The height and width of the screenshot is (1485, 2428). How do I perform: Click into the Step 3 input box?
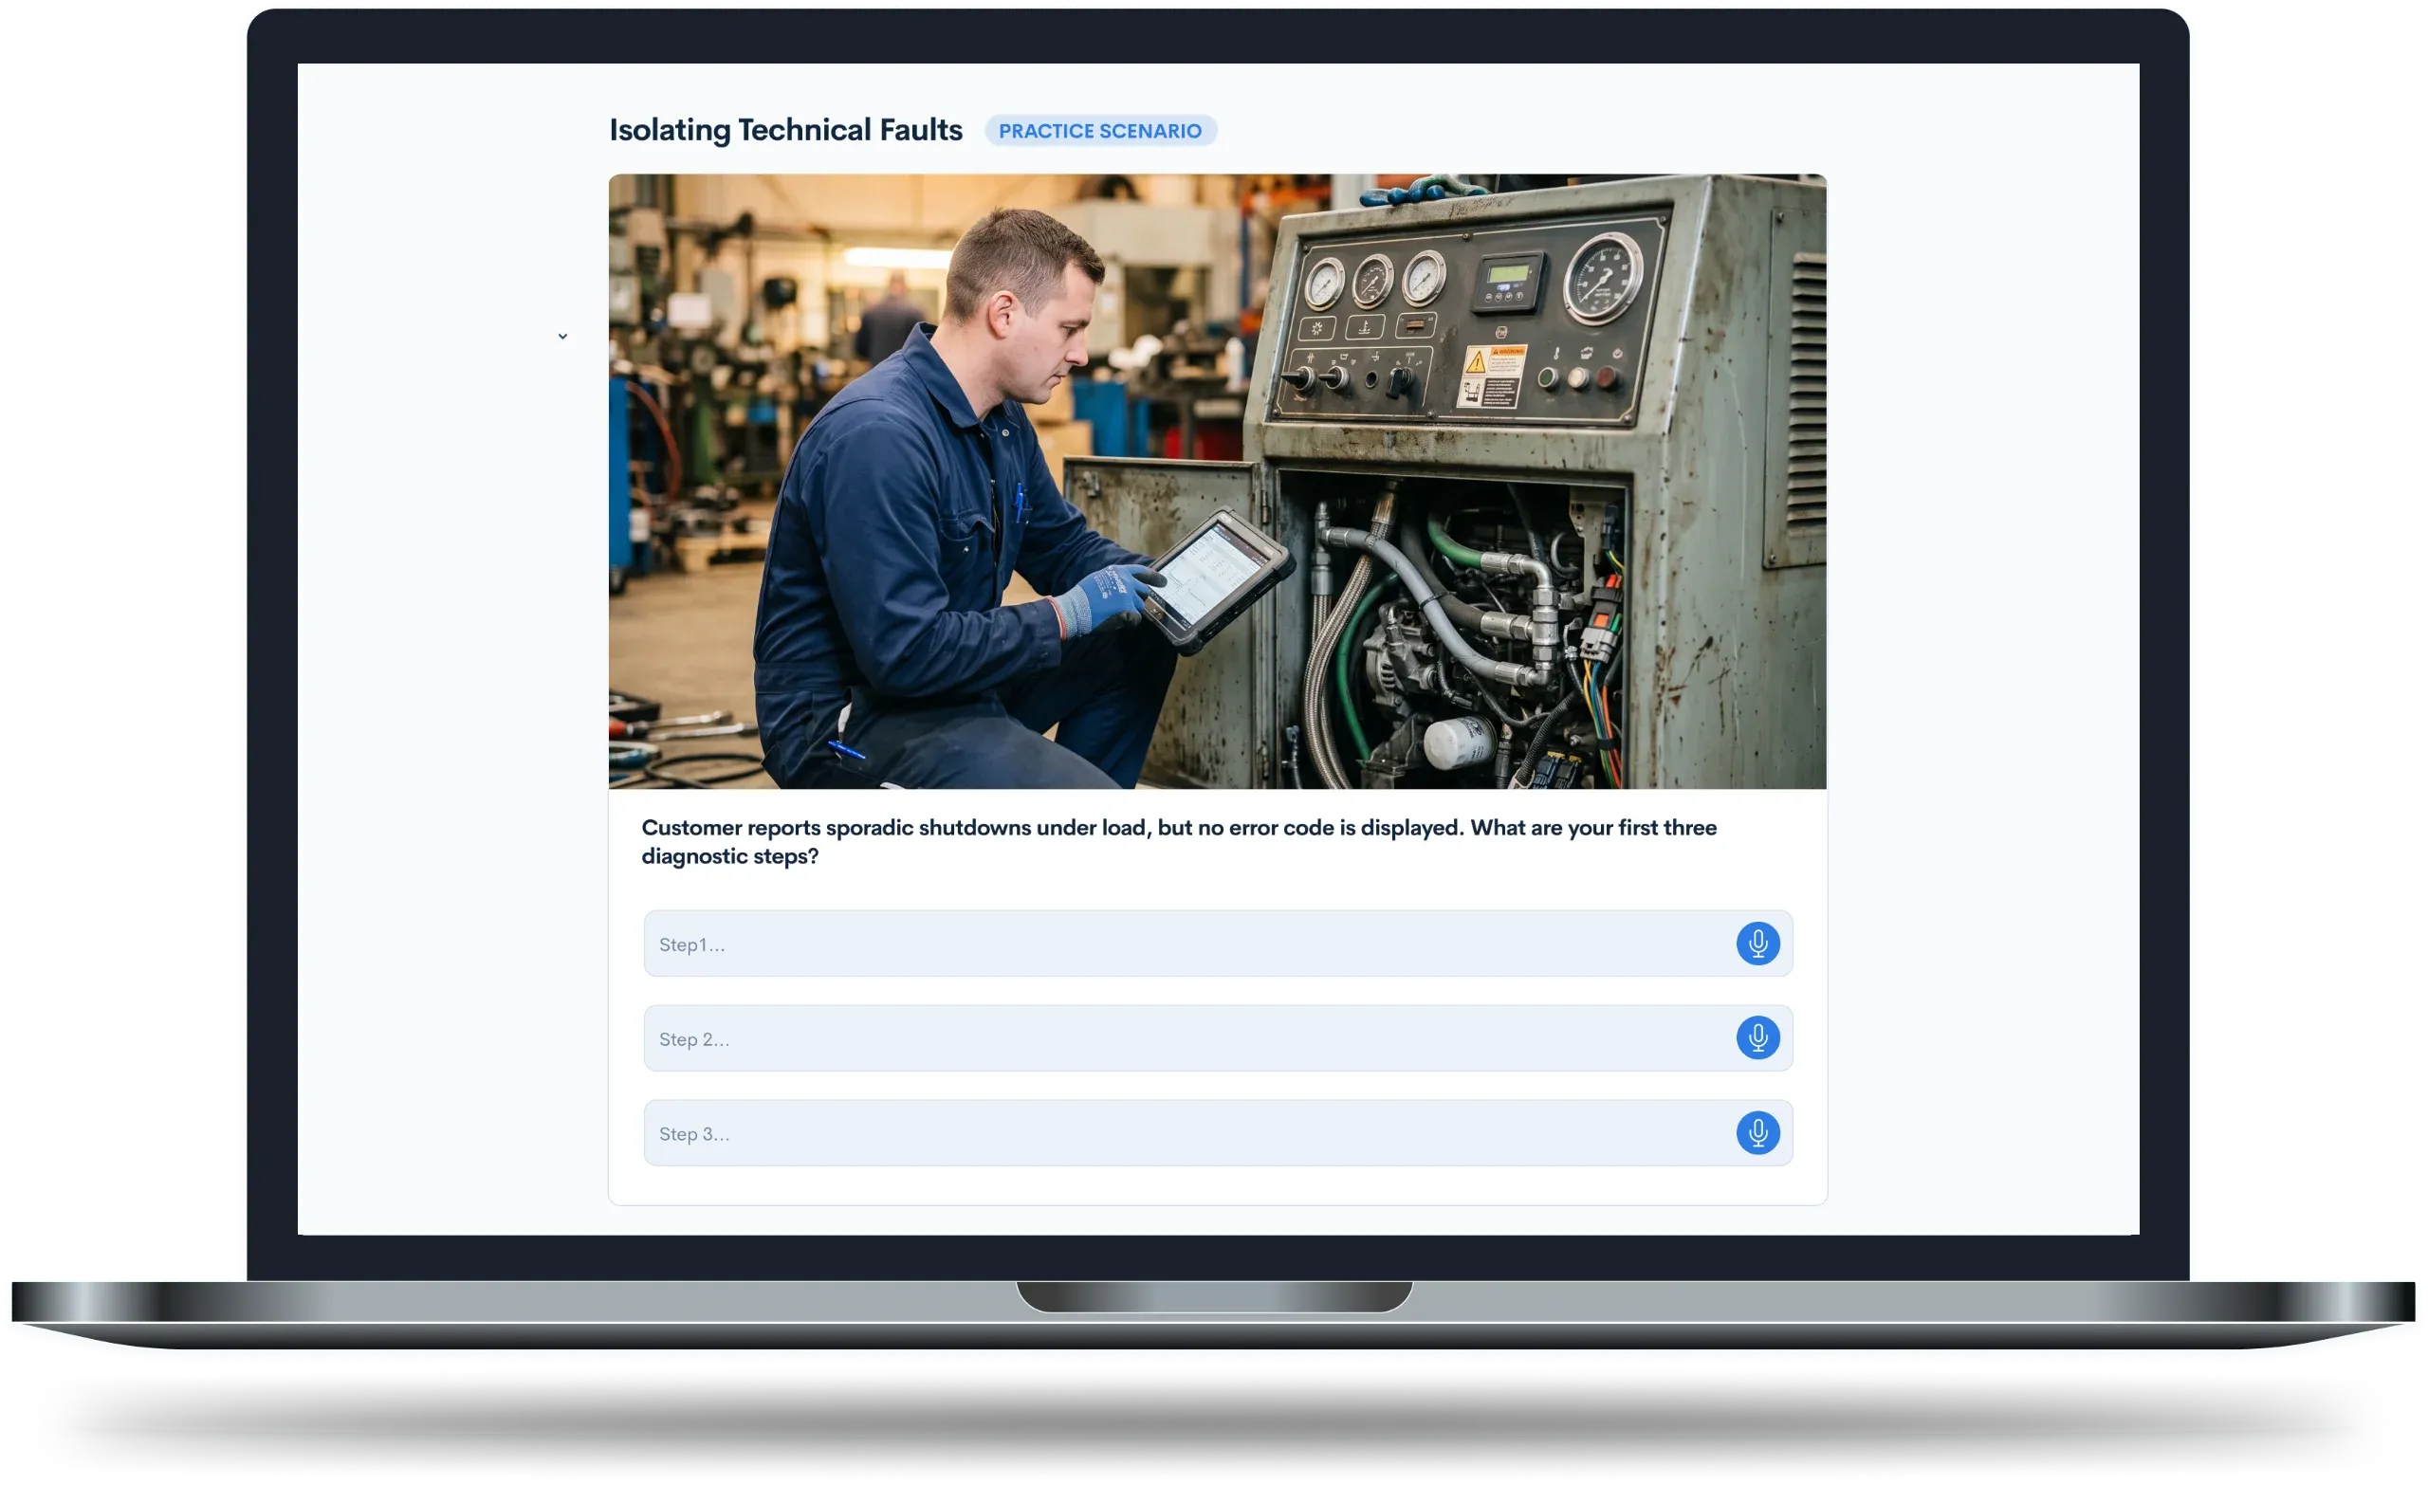point(1218,1133)
